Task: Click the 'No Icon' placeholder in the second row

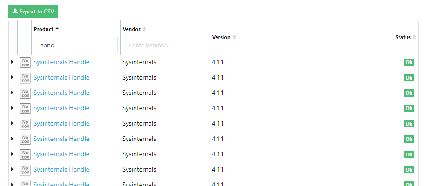Action: (25, 78)
